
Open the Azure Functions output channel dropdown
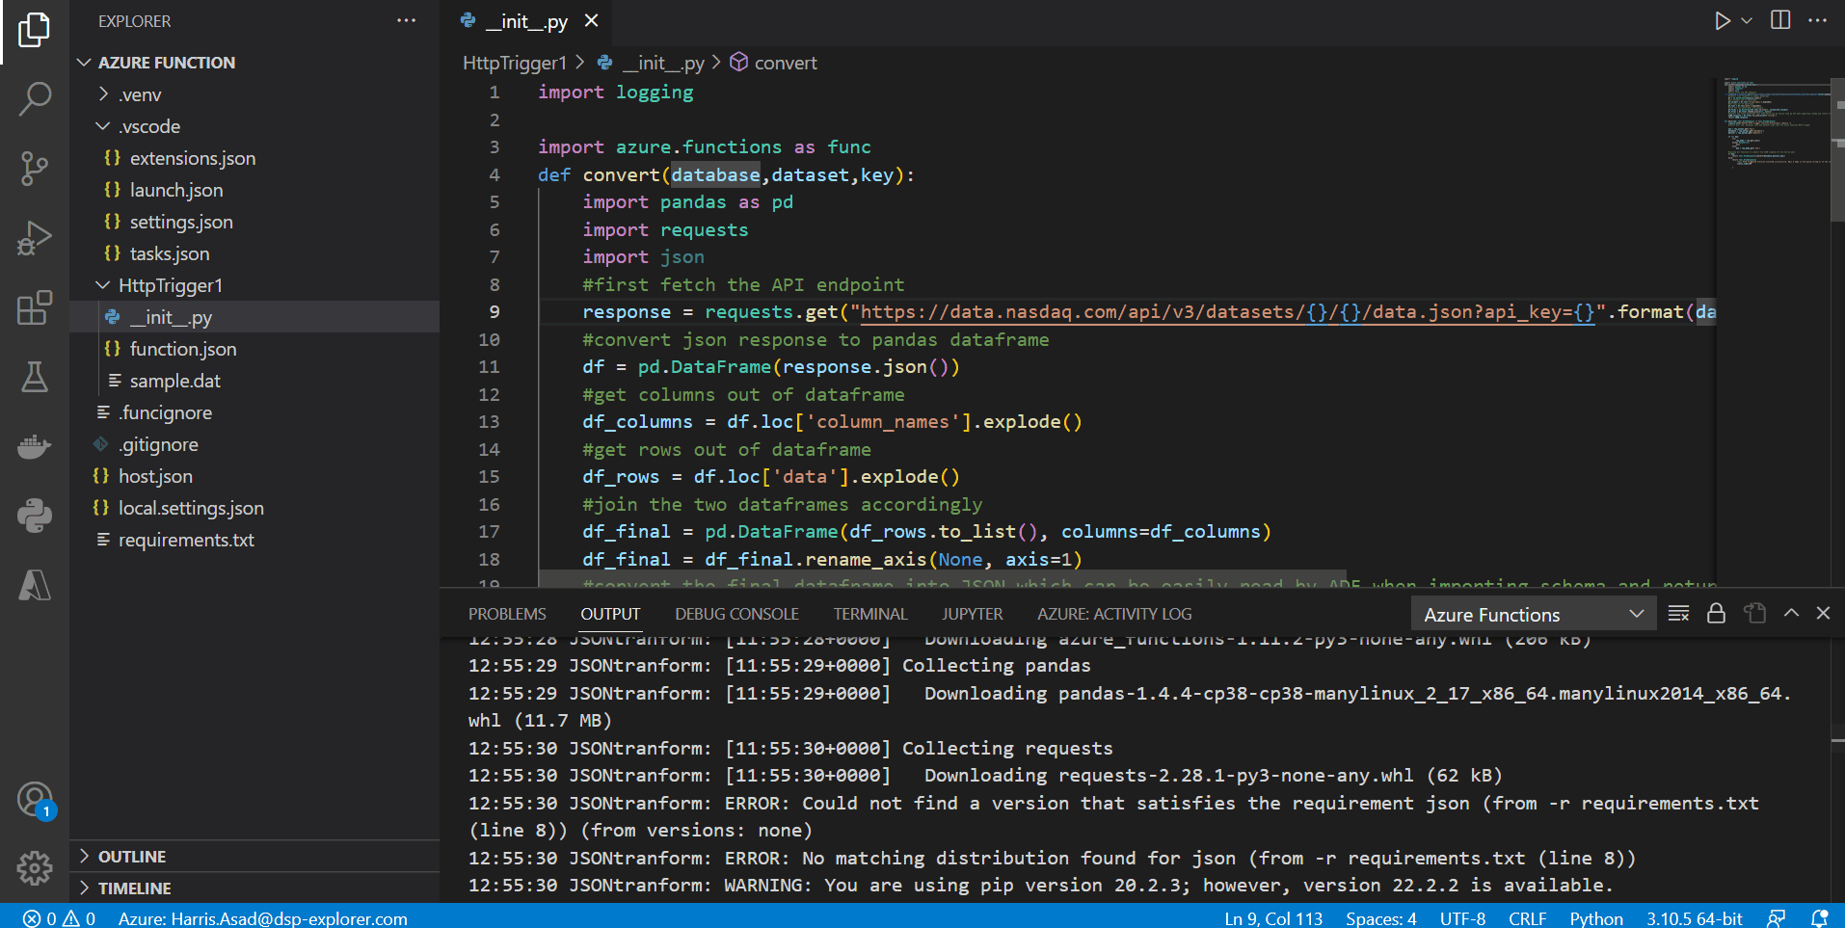[x=1533, y=615]
